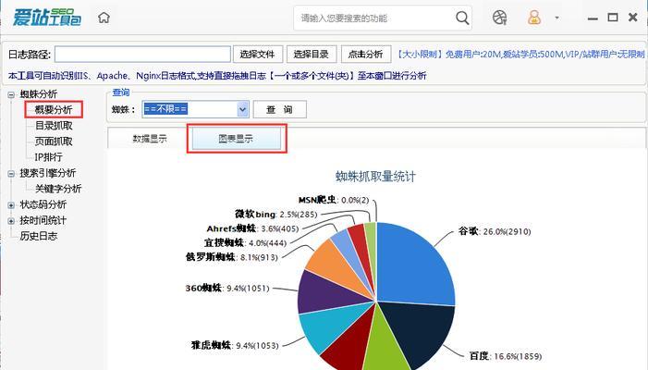Open the user account avatar icon
The width and height of the screenshot is (648, 370).
point(534,18)
